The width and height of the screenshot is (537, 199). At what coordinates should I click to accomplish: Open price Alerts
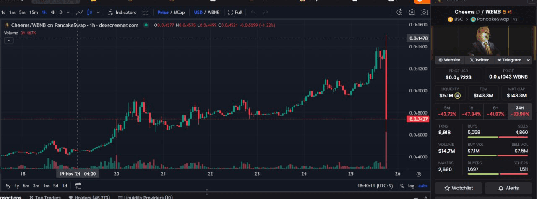coord(508,188)
